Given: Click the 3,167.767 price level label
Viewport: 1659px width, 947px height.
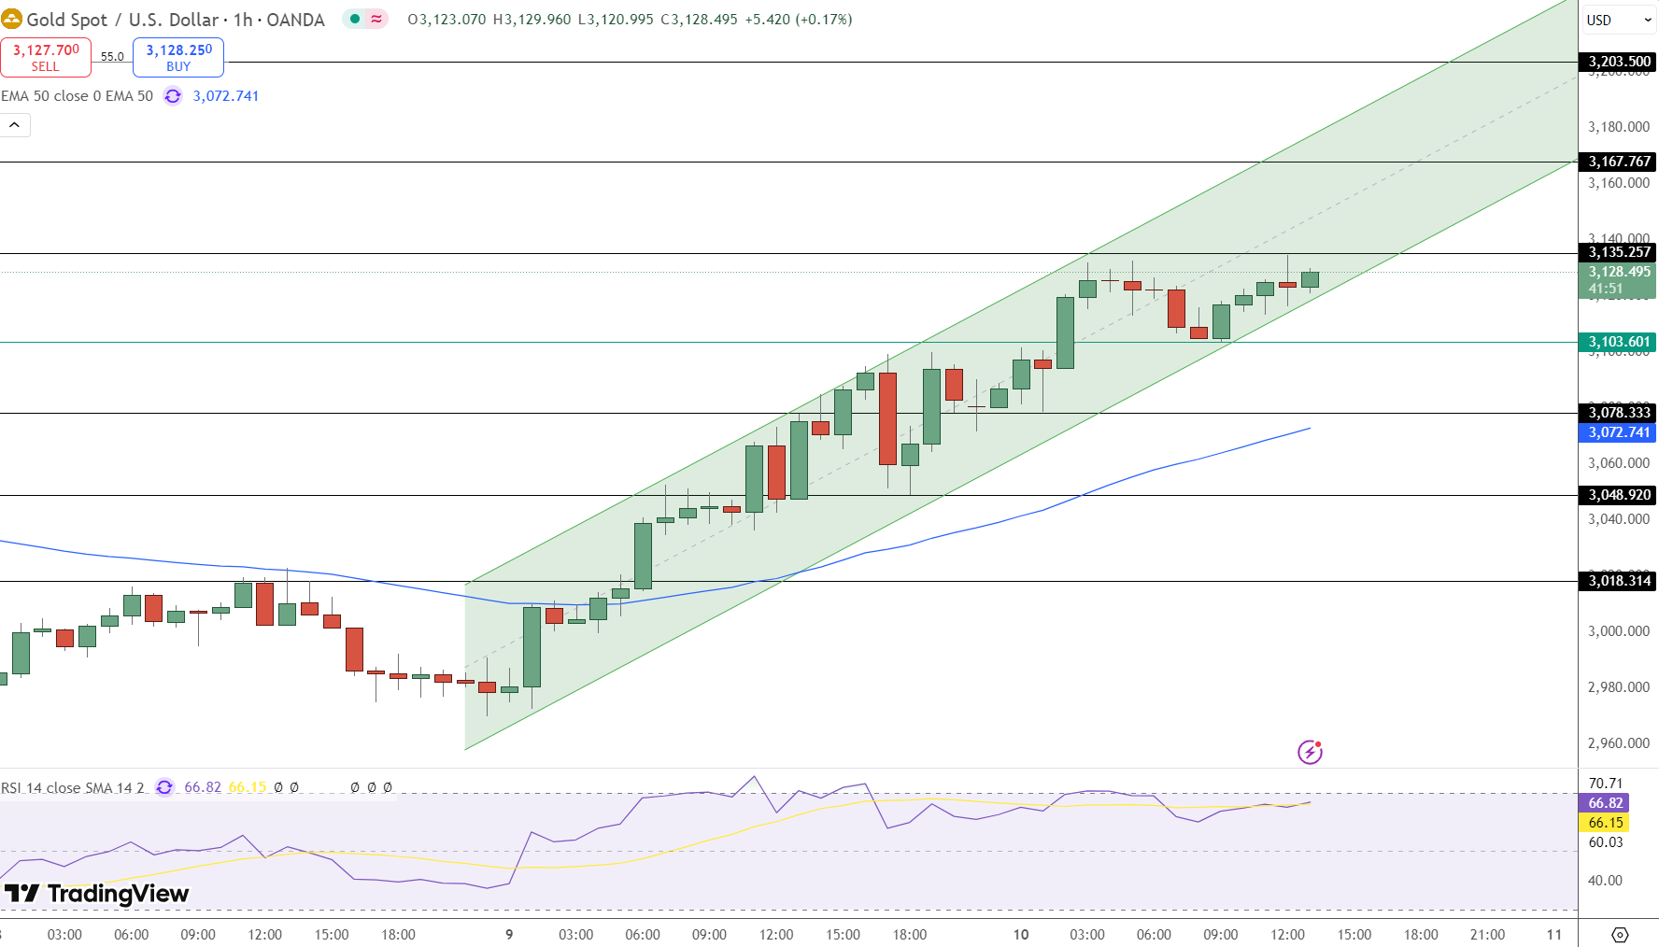Looking at the screenshot, I should (1618, 162).
